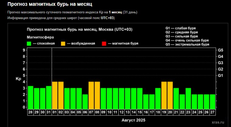The width and height of the screenshot is (231, 127).
Task: Click the green bar for August 25
Action: coord(200,102)
